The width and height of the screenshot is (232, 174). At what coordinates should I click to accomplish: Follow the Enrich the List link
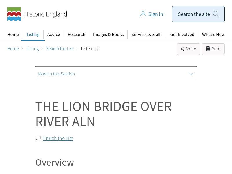58,138
